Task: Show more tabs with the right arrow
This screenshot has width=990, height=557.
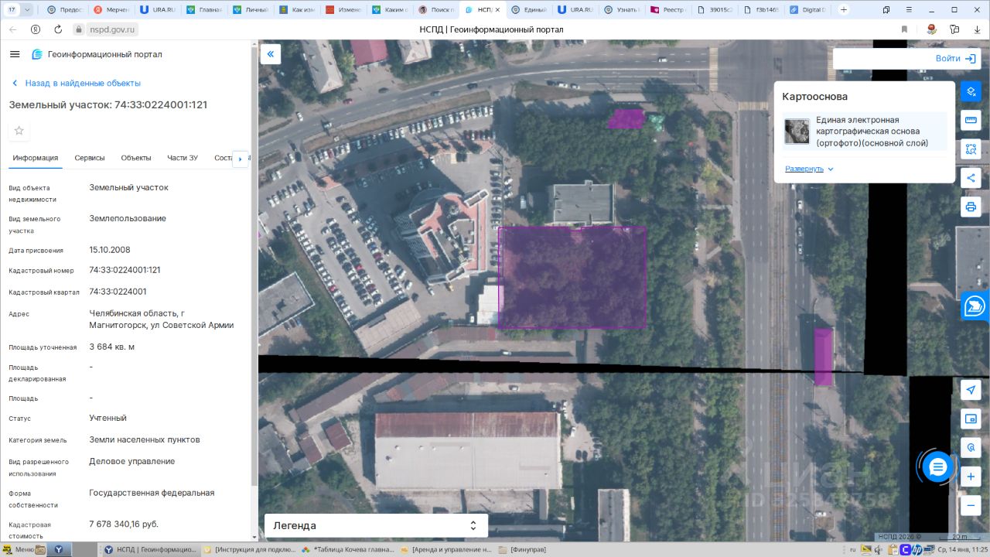Action: pos(240,159)
